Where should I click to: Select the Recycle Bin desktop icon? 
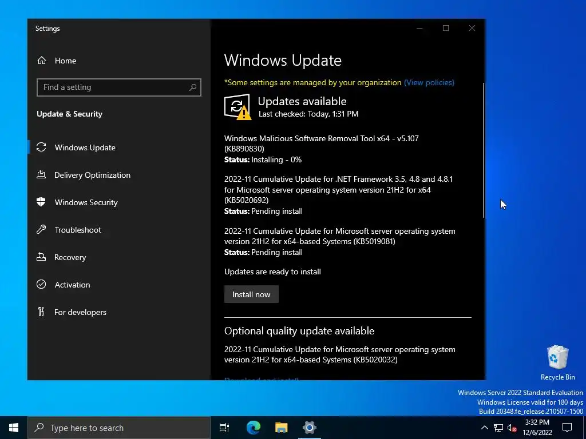click(557, 362)
